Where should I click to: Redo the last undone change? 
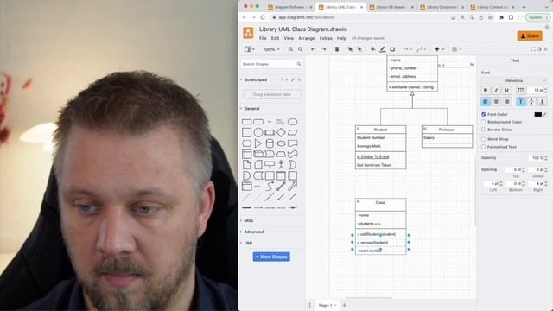point(323,49)
